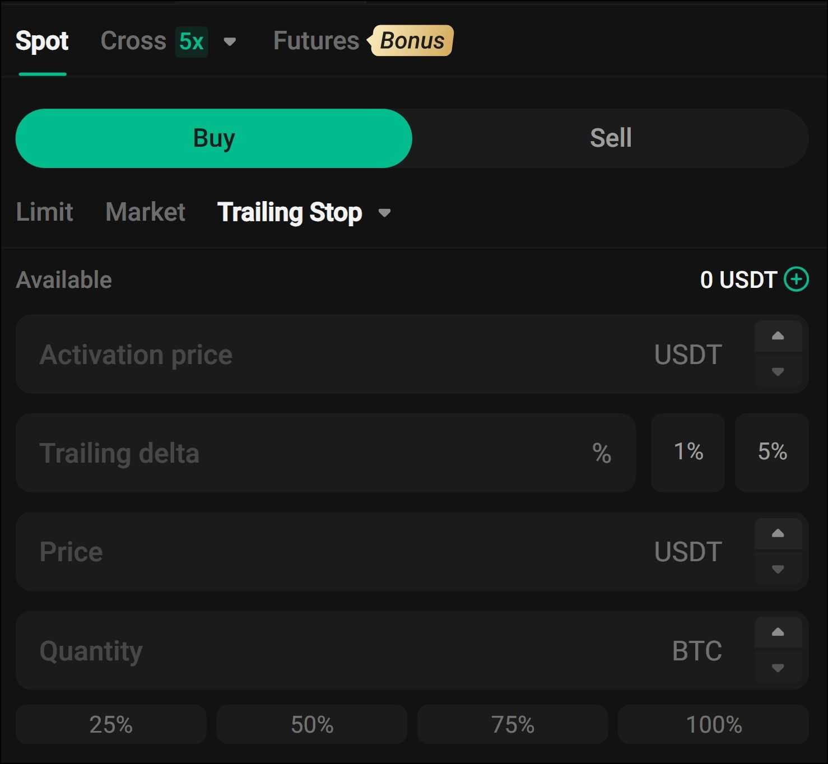Increase Quantity using its up arrow
This screenshot has width=828, height=764.
point(778,632)
